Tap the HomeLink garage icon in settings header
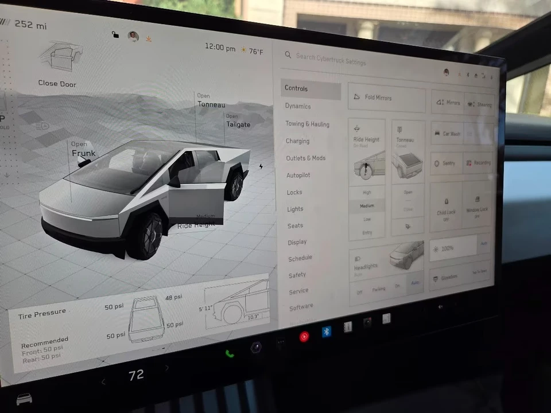The width and height of the screenshot is (551, 413). (476, 75)
